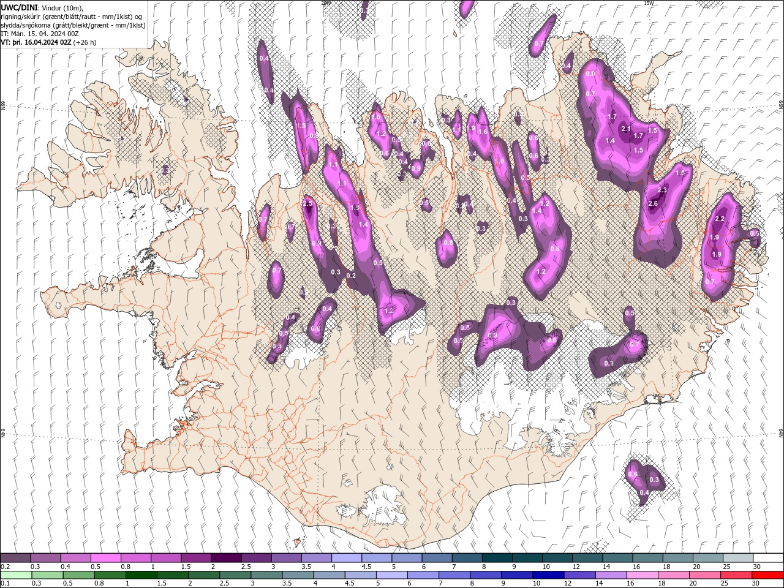Viewport: 784px width, 588px height.
Task: Click the 'VT: þri. 16.04.2024 02Z' valid time
Action: click(x=37, y=42)
